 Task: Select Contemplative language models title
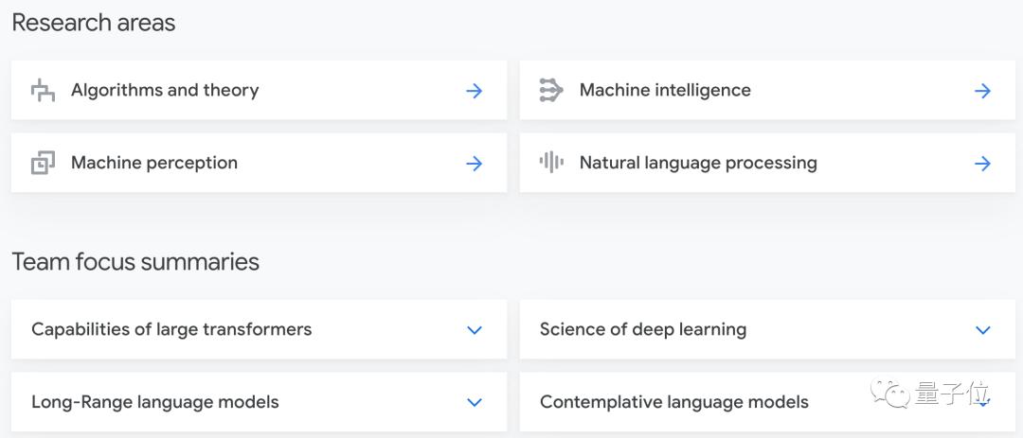pos(674,401)
